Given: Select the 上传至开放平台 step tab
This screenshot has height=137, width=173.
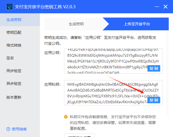Looking at the screenshot, I should 137,24.
